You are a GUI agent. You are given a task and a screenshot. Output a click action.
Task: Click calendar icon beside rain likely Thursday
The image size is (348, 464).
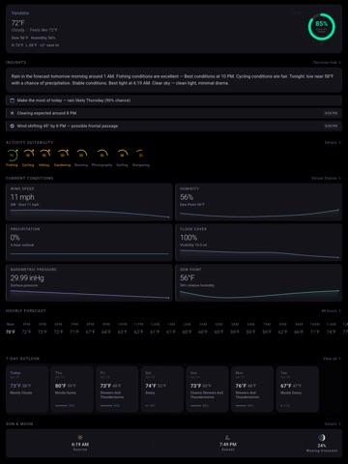[12, 101]
